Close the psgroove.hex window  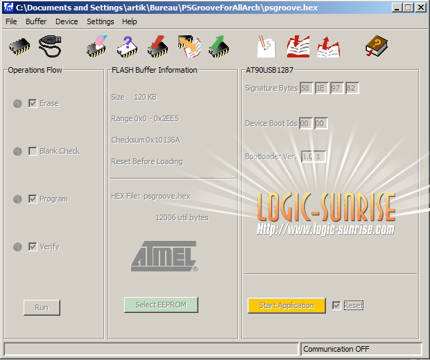click(x=421, y=8)
